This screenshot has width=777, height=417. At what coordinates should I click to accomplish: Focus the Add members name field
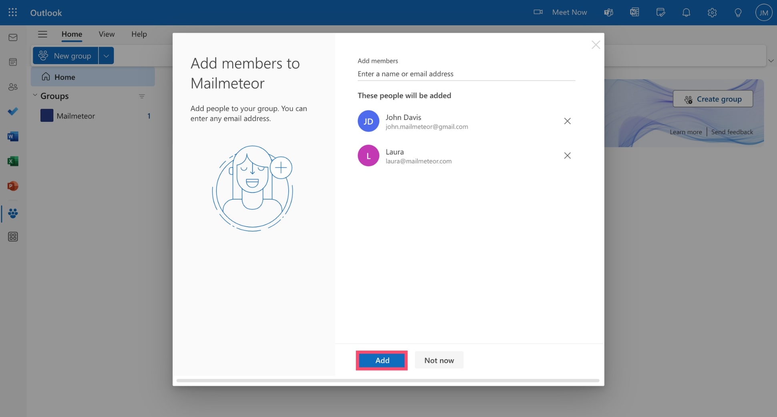pos(466,74)
